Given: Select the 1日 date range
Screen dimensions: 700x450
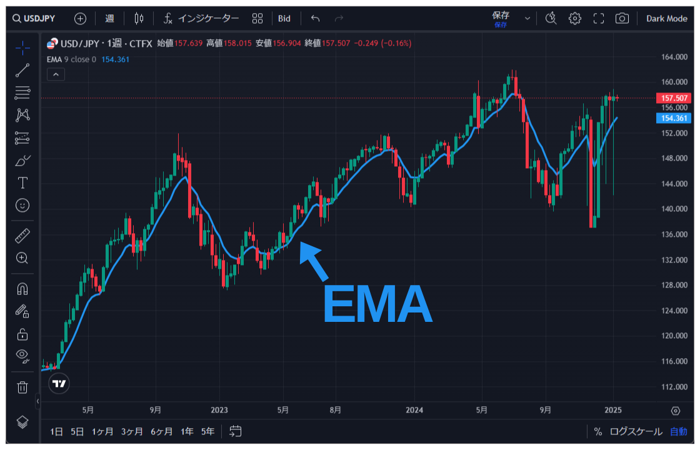Looking at the screenshot, I should [56, 432].
